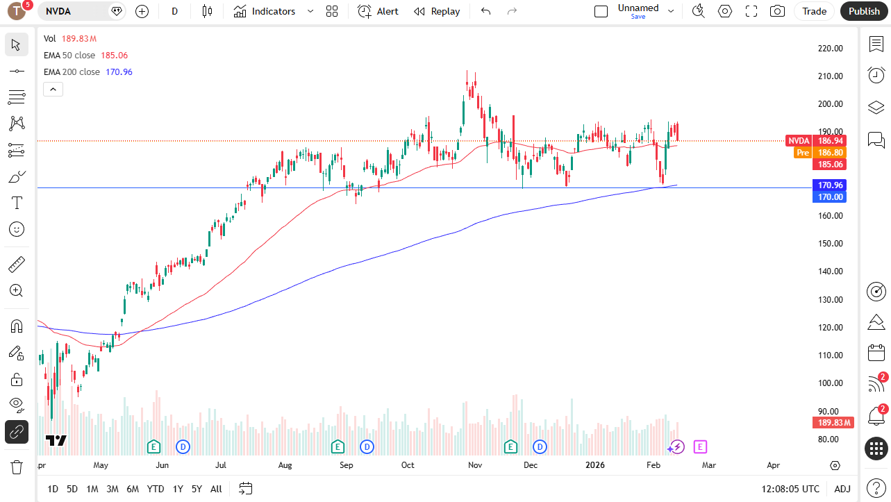Pick the ruler measure tool
This screenshot has height=502, width=891.
[x=17, y=264]
